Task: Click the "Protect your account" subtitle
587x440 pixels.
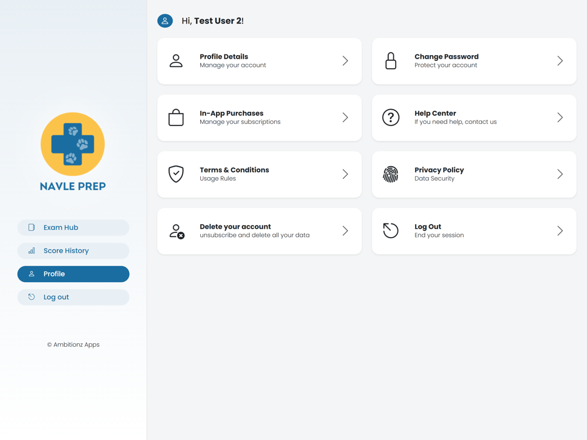Action: pyautogui.click(x=446, y=65)
